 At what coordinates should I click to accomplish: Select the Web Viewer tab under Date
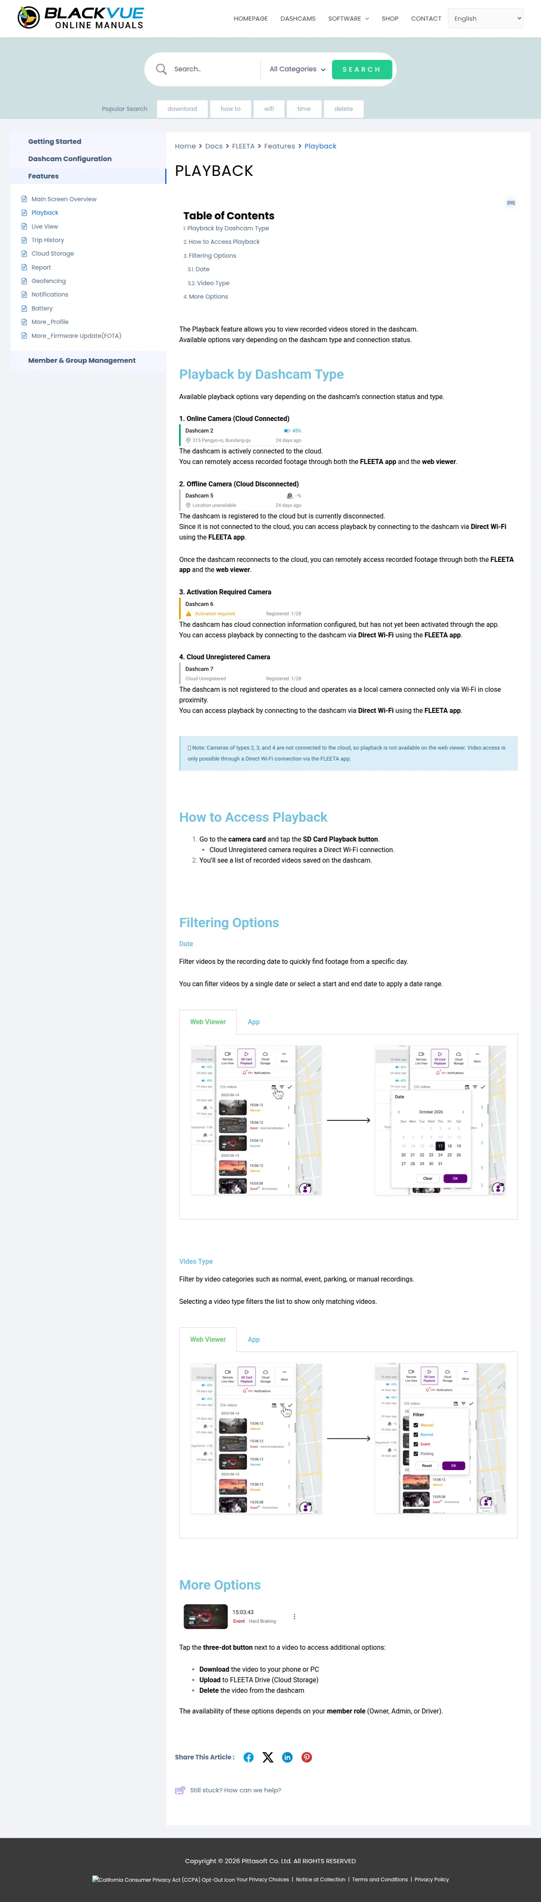pyautogui.click(x=208, y=1022)
